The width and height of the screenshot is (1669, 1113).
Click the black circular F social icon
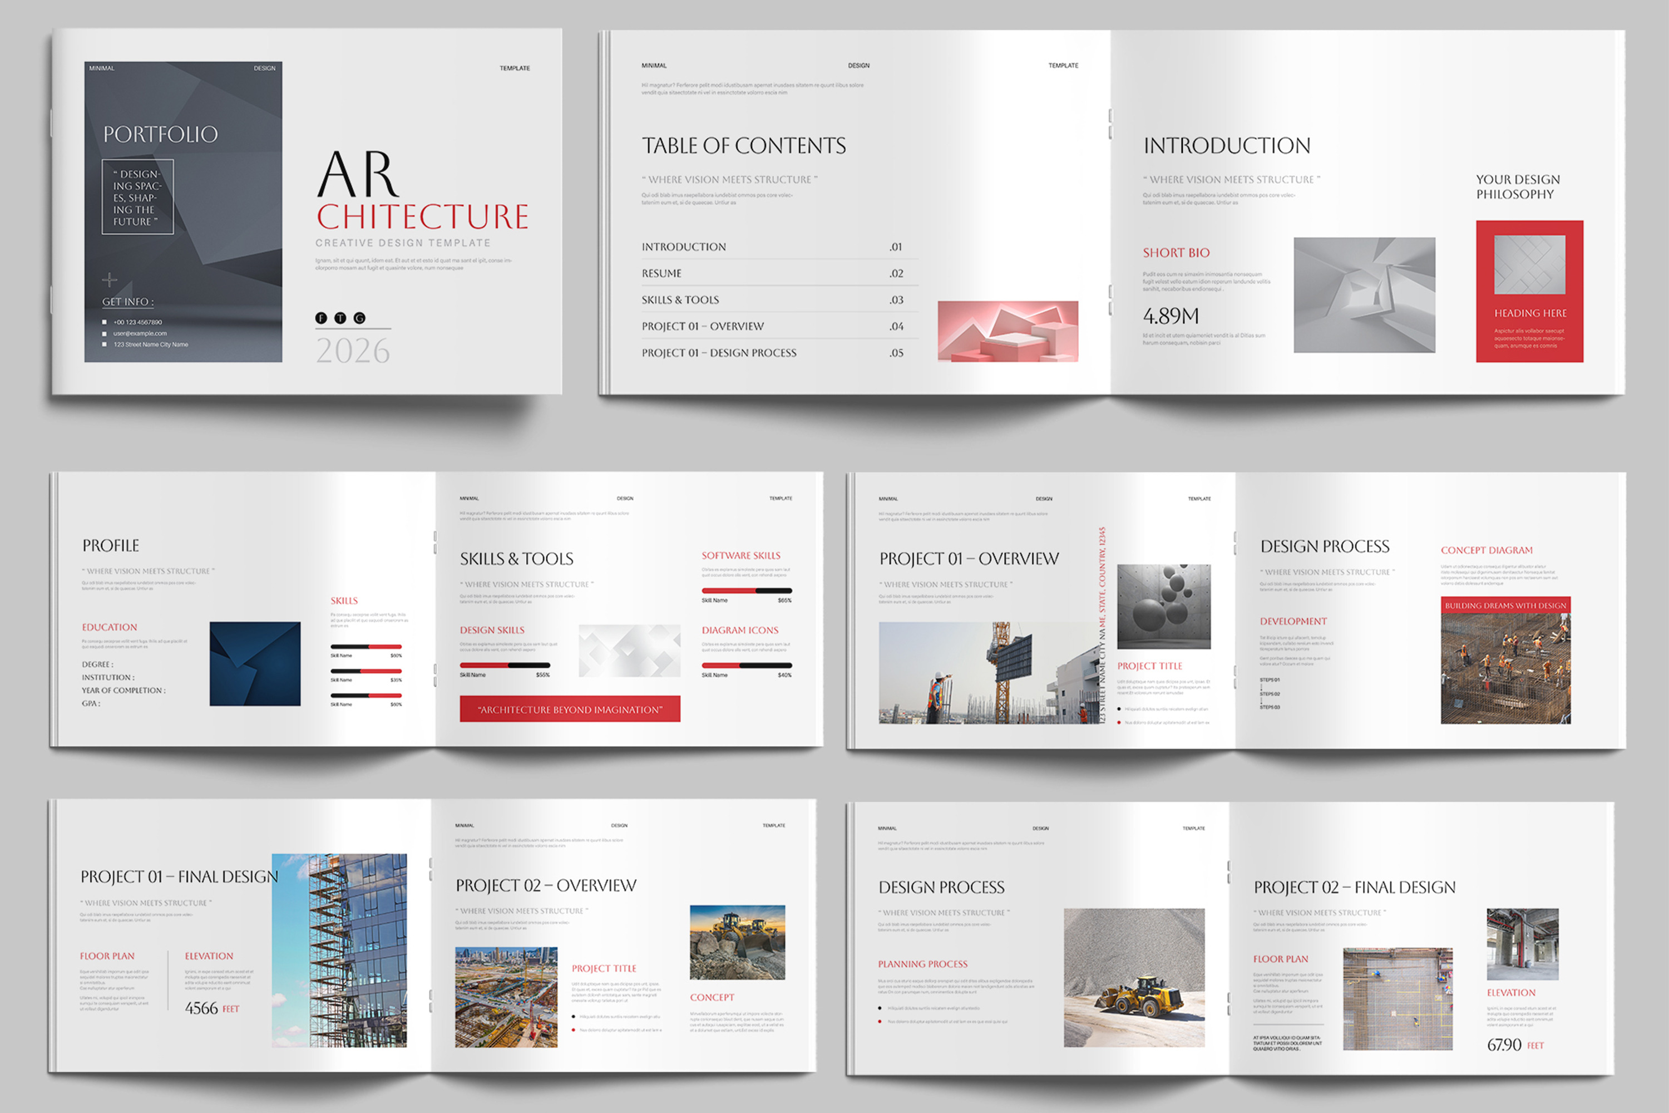322,318
